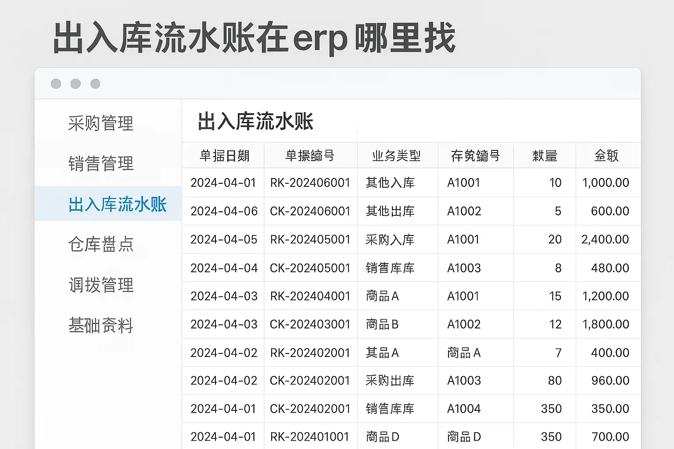This screenshot has height=449, width=674.
Task: Click the 采购入库 business type cell
Action: pos(390,239)
